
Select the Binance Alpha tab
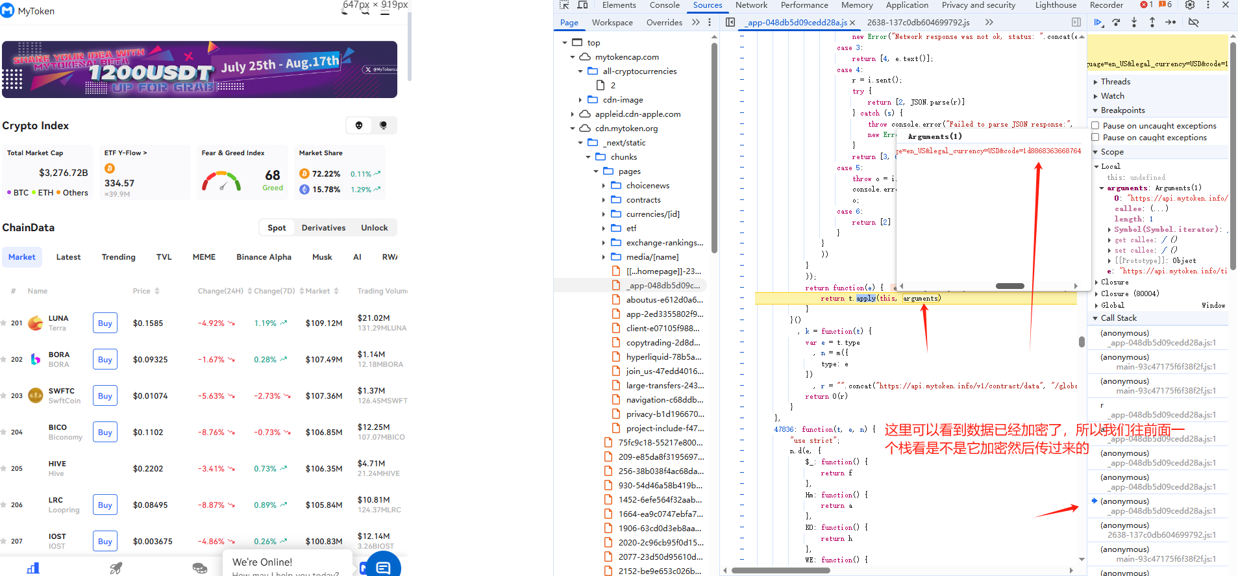click(264, 257)
